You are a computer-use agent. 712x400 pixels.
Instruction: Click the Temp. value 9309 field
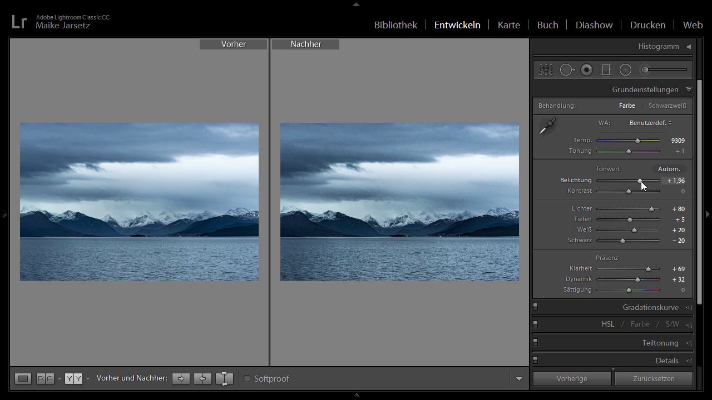678,141
